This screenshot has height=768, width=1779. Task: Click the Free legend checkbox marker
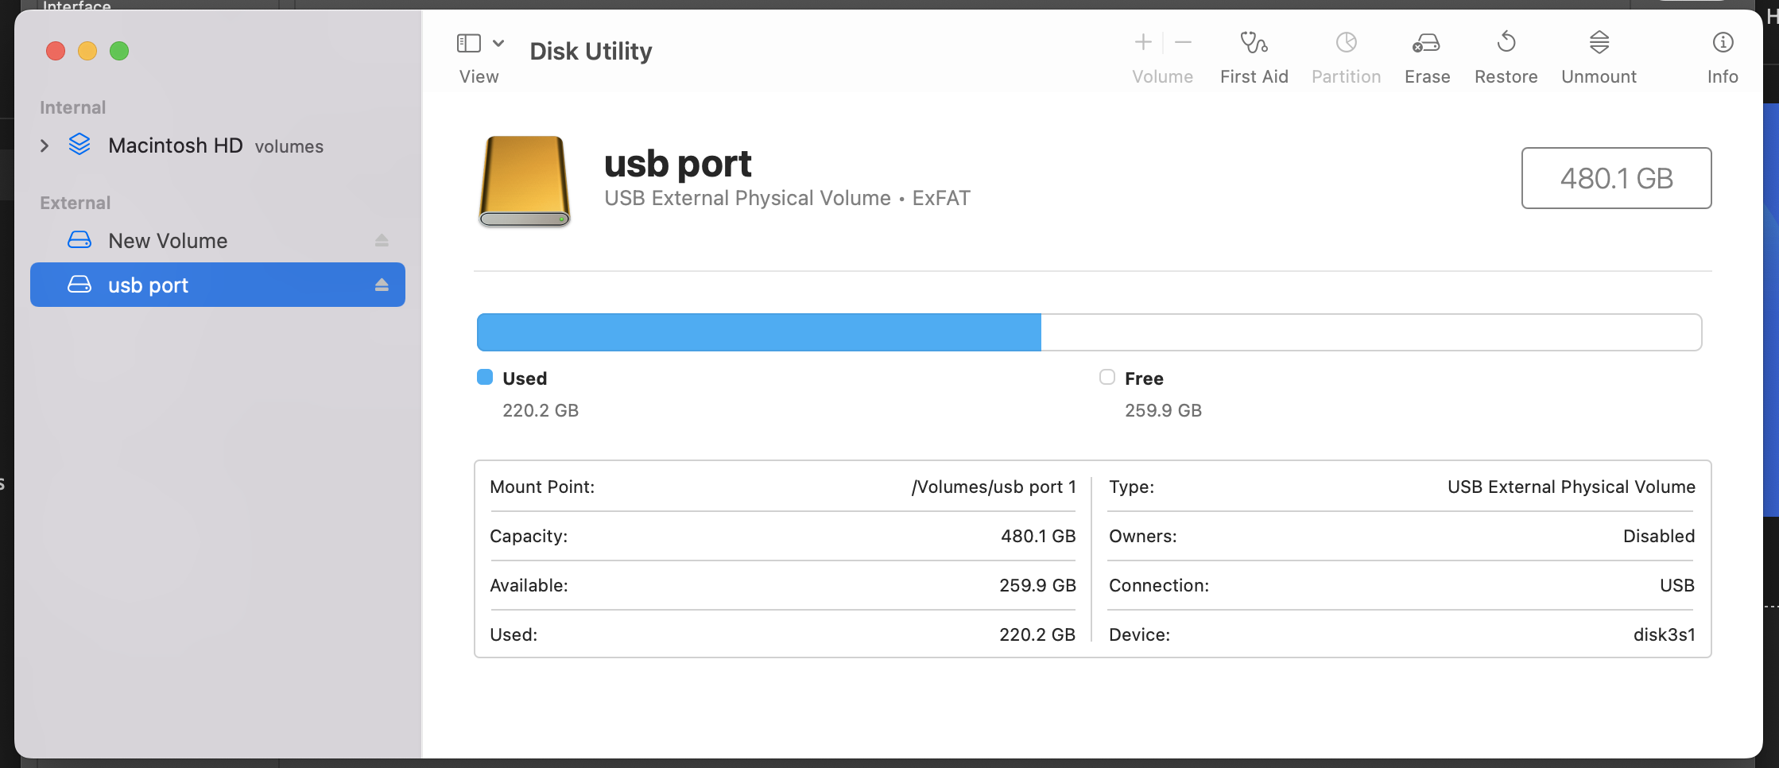(1106, 378)
